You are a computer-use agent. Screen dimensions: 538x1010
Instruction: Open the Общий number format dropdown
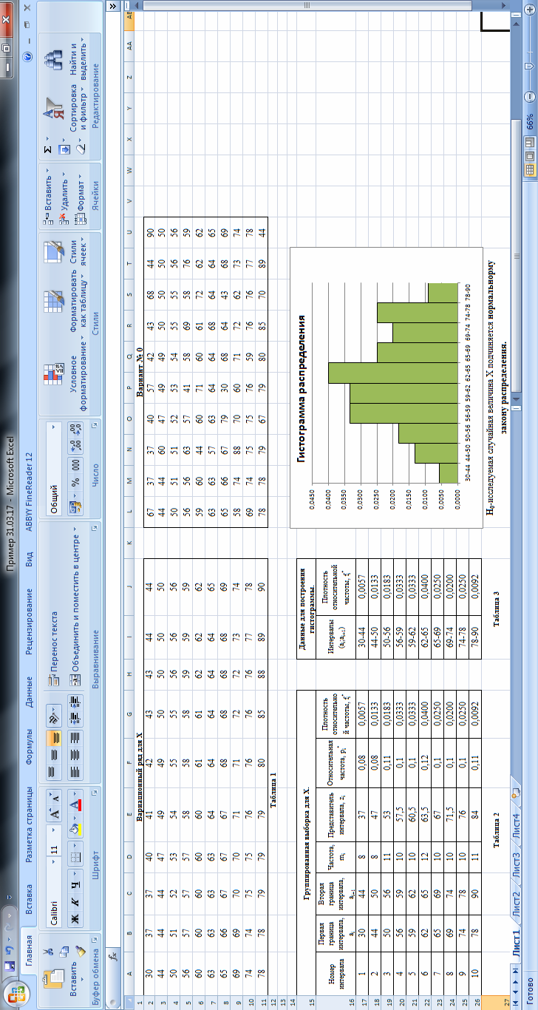click(53, 427)
